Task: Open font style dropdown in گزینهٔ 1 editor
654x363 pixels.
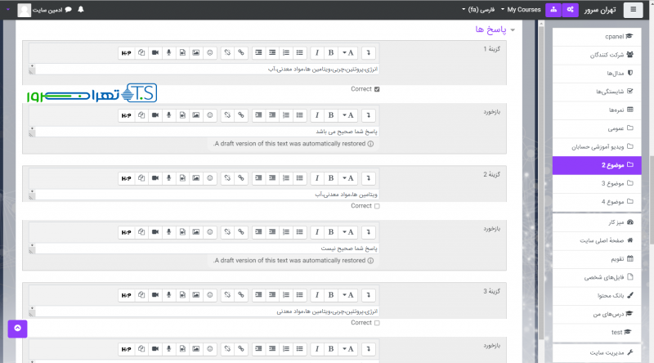Action: pyautogui.click(x=349, y=52)
